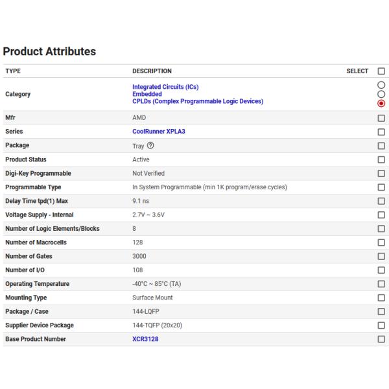389x389 pixels.
Task: Click the AMD manufacturer value
Action: (x=139, y=117)
